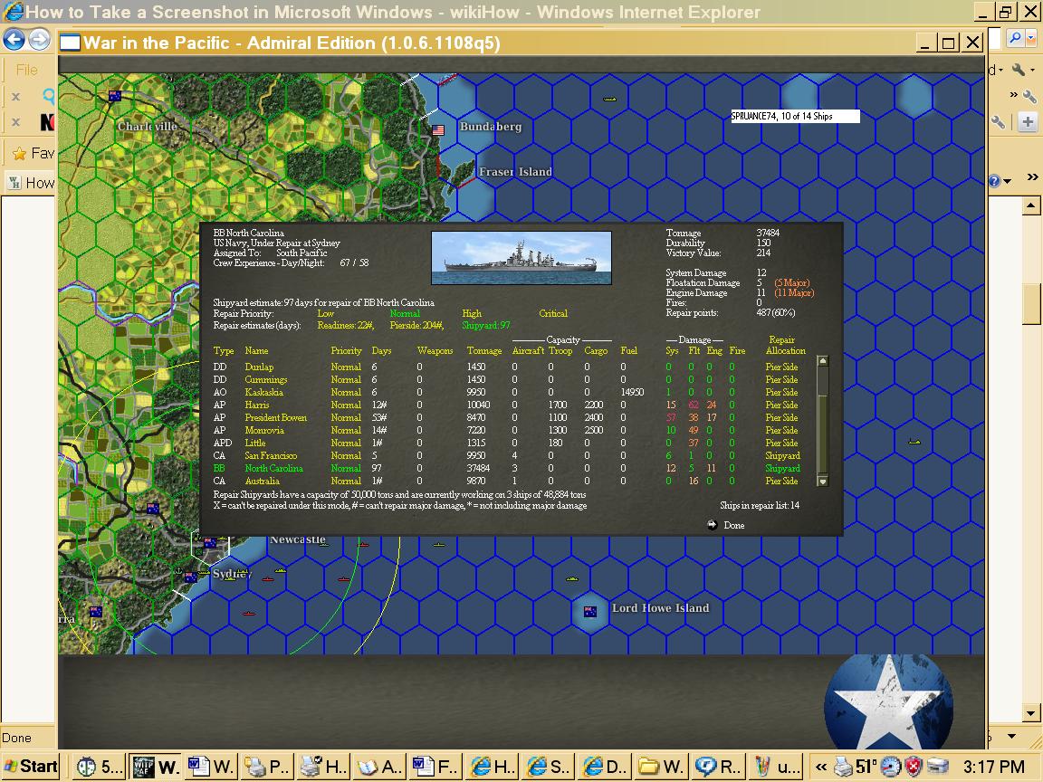Open the dropdown beside the search magnifier

[1030, 39]
